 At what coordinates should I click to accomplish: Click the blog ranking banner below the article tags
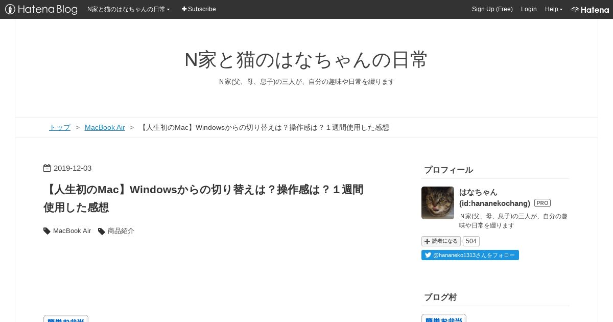(x=66, y=318)
